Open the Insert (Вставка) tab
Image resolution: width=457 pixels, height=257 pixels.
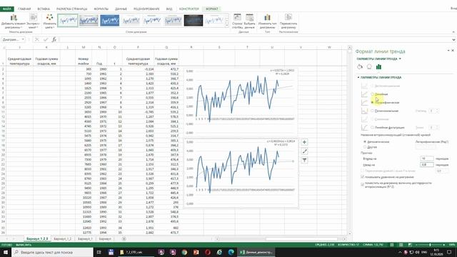[x=44, y=9]
